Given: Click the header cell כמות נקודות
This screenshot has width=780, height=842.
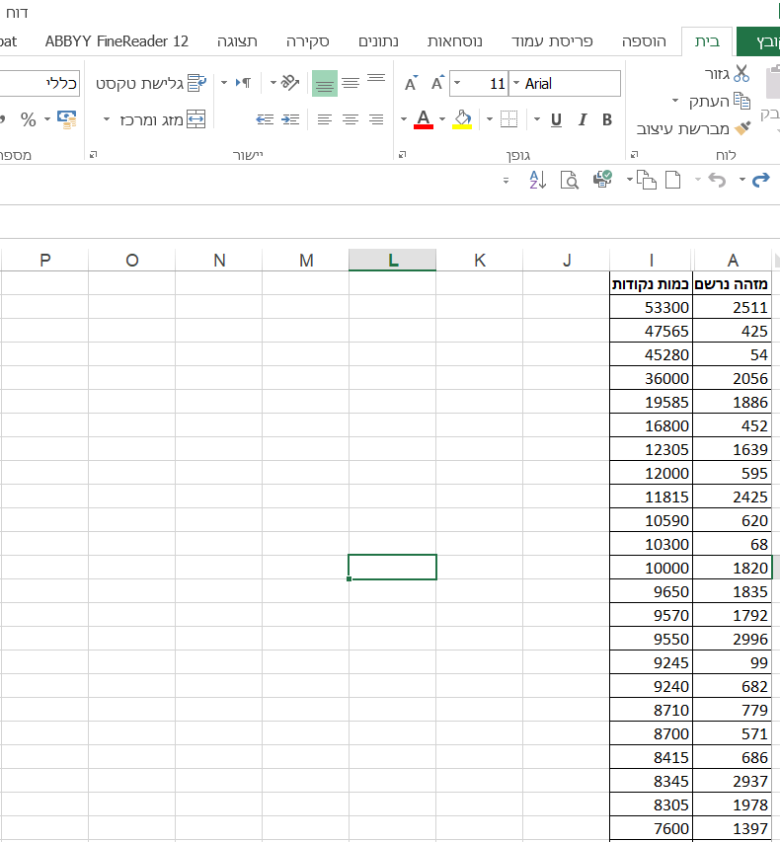Looking at the screenshot, I should pyautogui.click(x=651, y=283).
